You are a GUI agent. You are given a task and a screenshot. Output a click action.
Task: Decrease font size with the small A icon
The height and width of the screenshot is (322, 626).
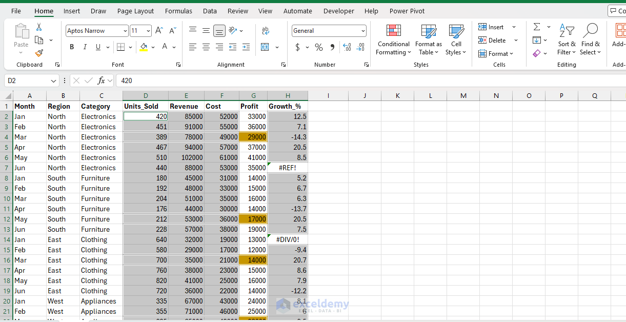tap(172, 31)
